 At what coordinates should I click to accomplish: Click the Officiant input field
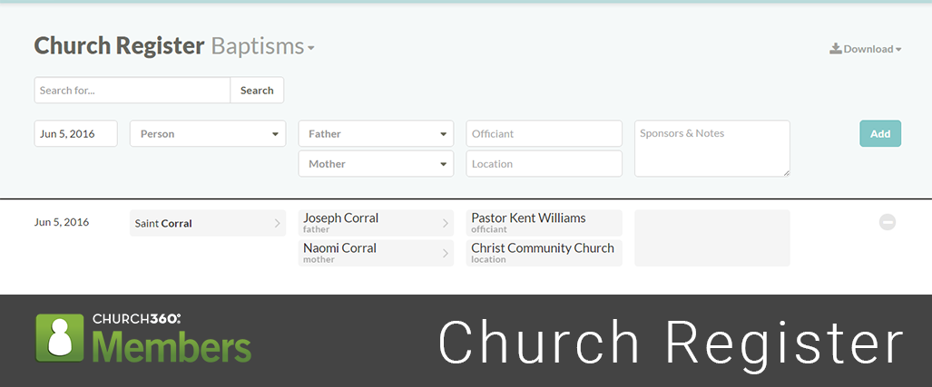(544, 134)
